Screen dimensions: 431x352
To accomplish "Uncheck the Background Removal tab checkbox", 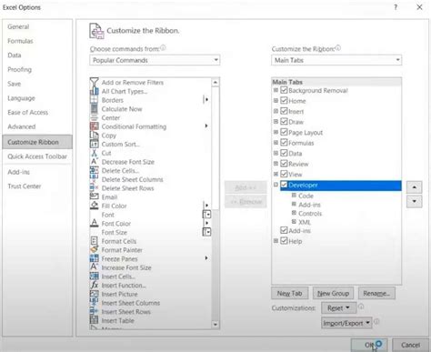I will tap(284, 90).
